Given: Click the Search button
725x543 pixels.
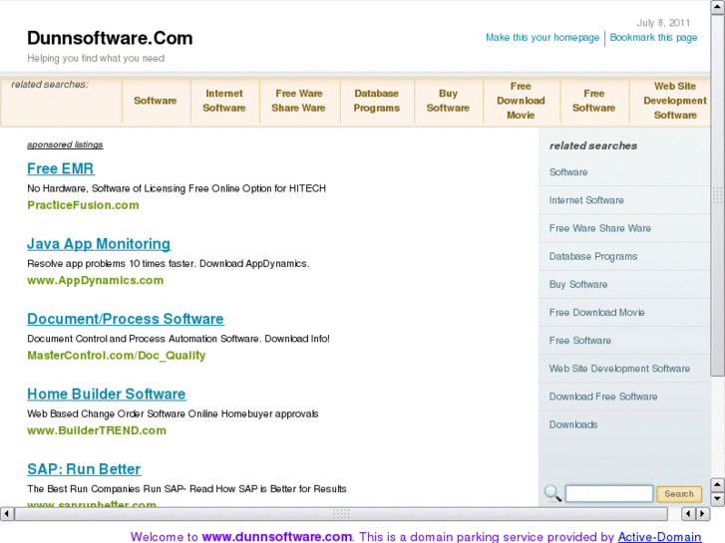Looking at the screenshot, I should point(679,493).
